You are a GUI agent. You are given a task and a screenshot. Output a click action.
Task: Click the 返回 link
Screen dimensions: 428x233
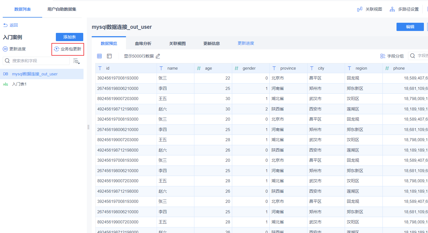14,25
